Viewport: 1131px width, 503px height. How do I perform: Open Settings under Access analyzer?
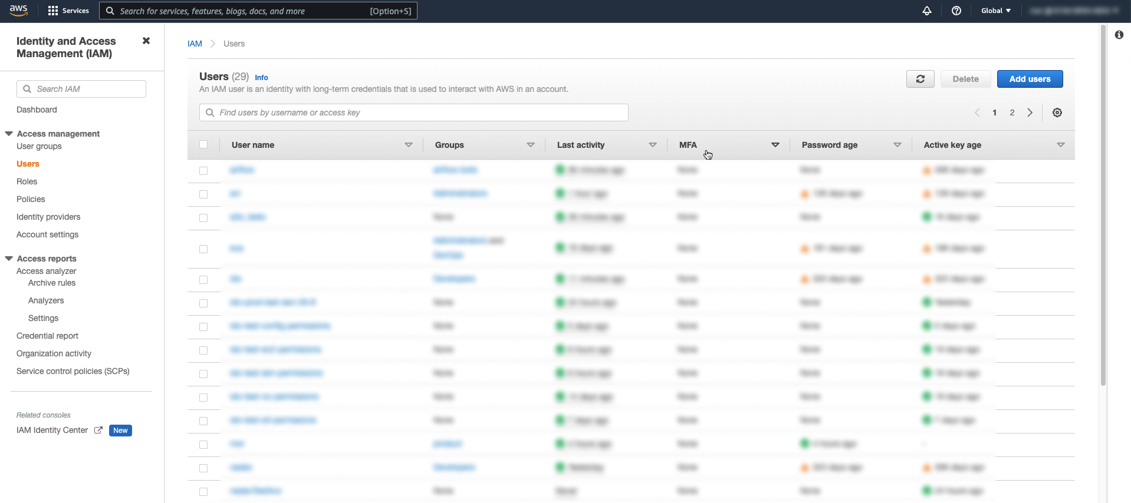click(x=44, y=318)
